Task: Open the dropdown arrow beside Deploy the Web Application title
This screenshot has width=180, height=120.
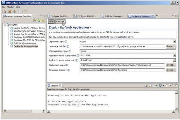Action: coord(91,28)
